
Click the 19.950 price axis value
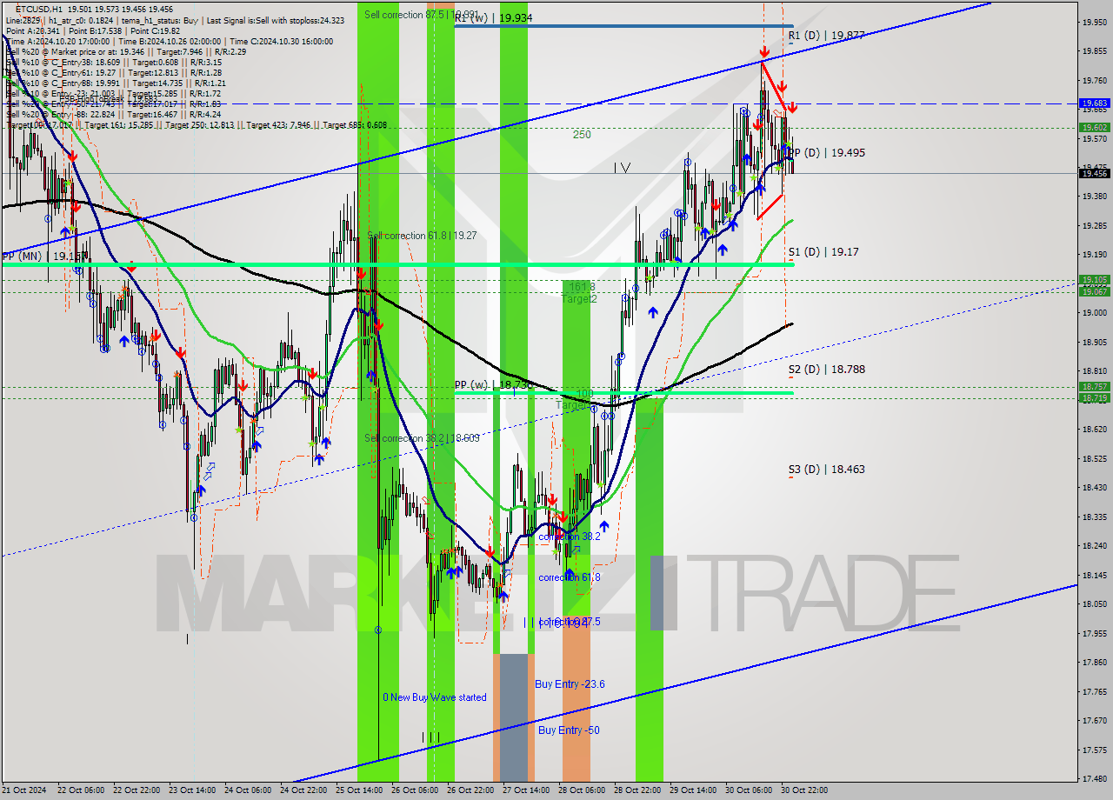[x=1095, y=22]
